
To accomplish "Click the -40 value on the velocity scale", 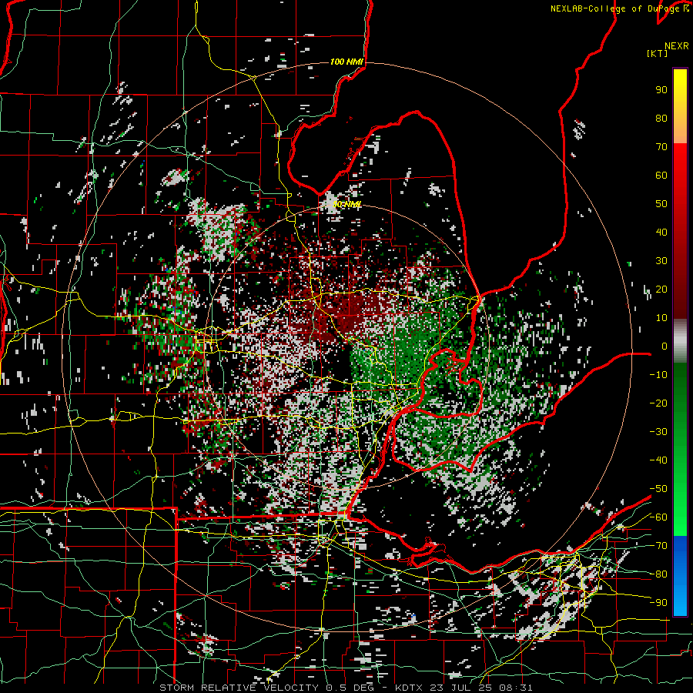I will (658, 460).
